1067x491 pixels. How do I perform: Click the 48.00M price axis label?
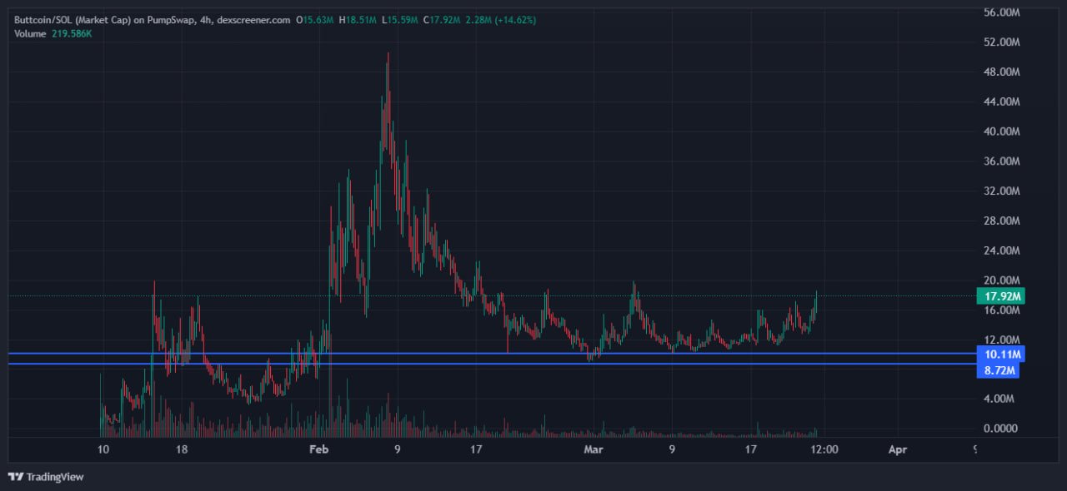(x=1001, y=72)
